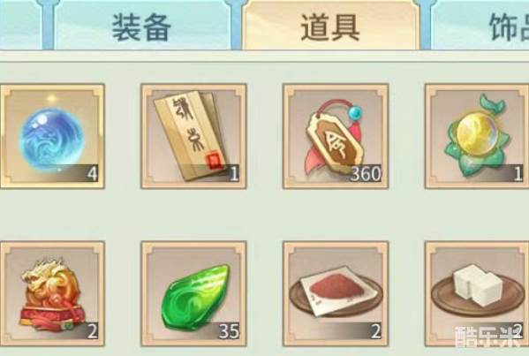Select the yellow pearl lotus item
This screenshot has width=529, height=356.
pyautogui.click(x=477, y=136)
